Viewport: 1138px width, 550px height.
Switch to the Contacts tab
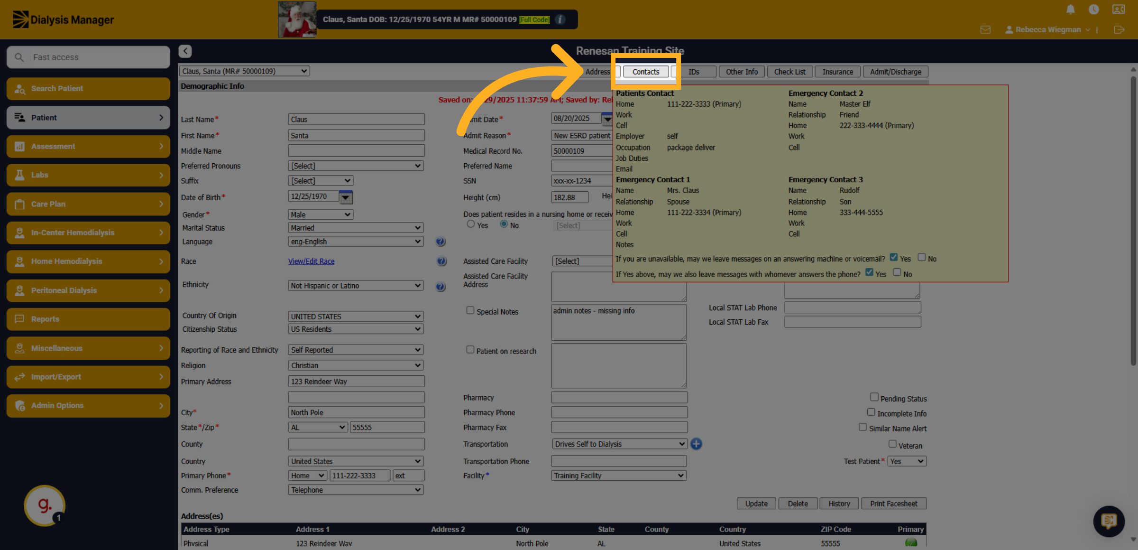[x=646, y=72]
